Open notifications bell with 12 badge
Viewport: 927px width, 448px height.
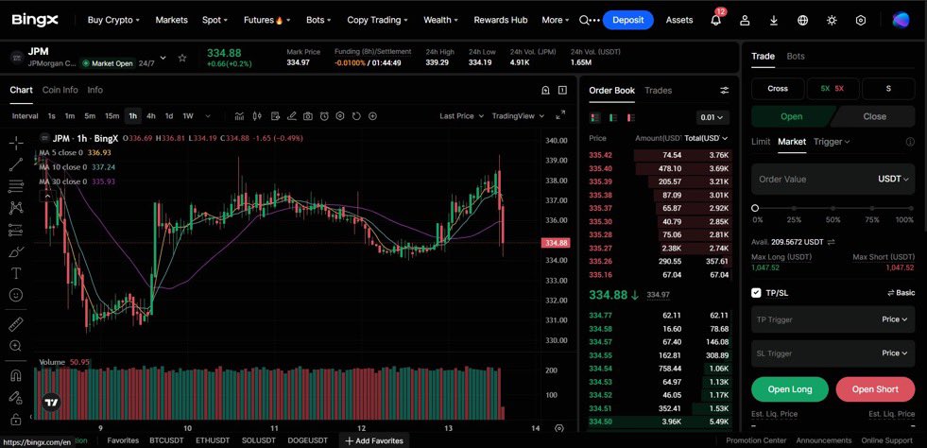[x=716, y=20]
